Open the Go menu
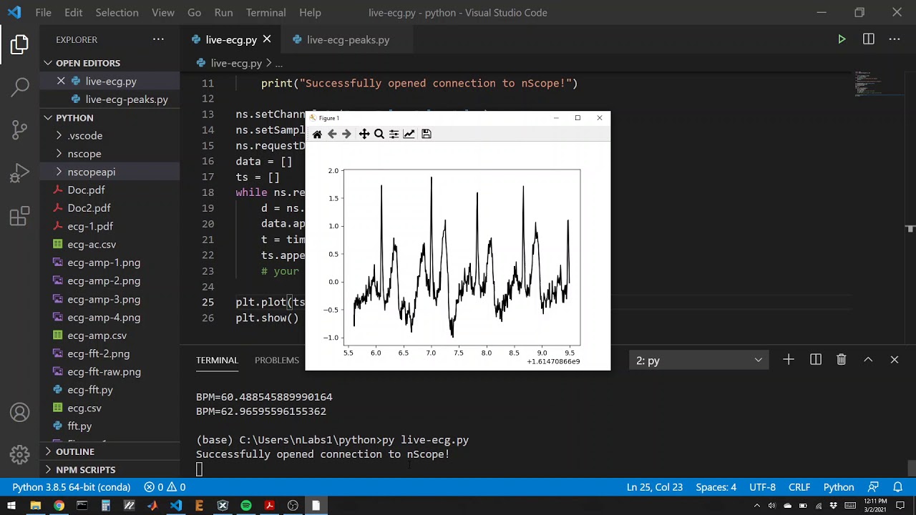Screen dimensions: 916x515 pyautogui.click(x=194, y=12)
